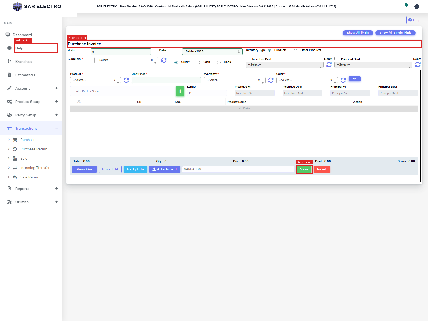Click the red Reset button
This screenshot has height=321, width=428.
[x=322, y=169]
